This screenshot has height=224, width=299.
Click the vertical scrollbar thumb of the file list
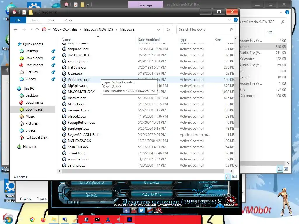coord(236,102)
